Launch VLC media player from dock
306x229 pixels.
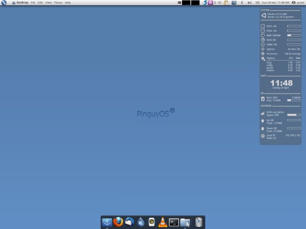(163, 222)
